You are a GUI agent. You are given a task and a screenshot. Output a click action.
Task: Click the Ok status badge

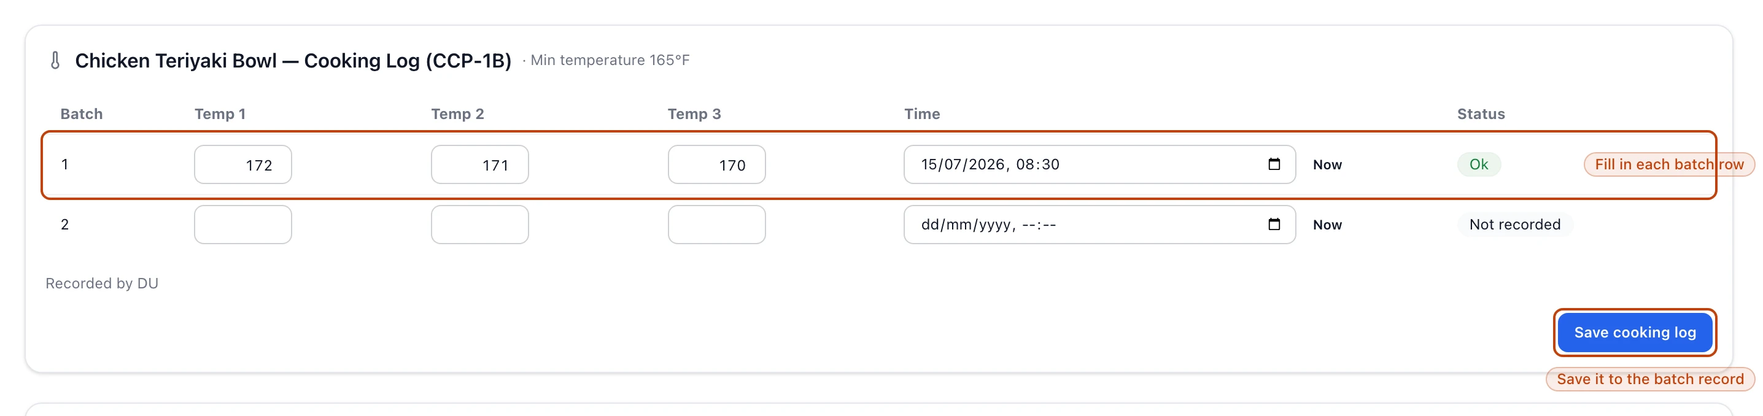click(1478, 164)
